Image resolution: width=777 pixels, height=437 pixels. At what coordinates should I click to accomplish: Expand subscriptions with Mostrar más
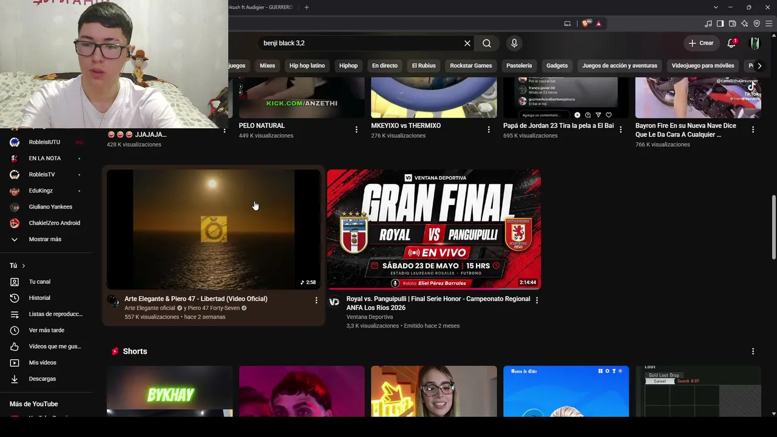click(x=46, y=239)
